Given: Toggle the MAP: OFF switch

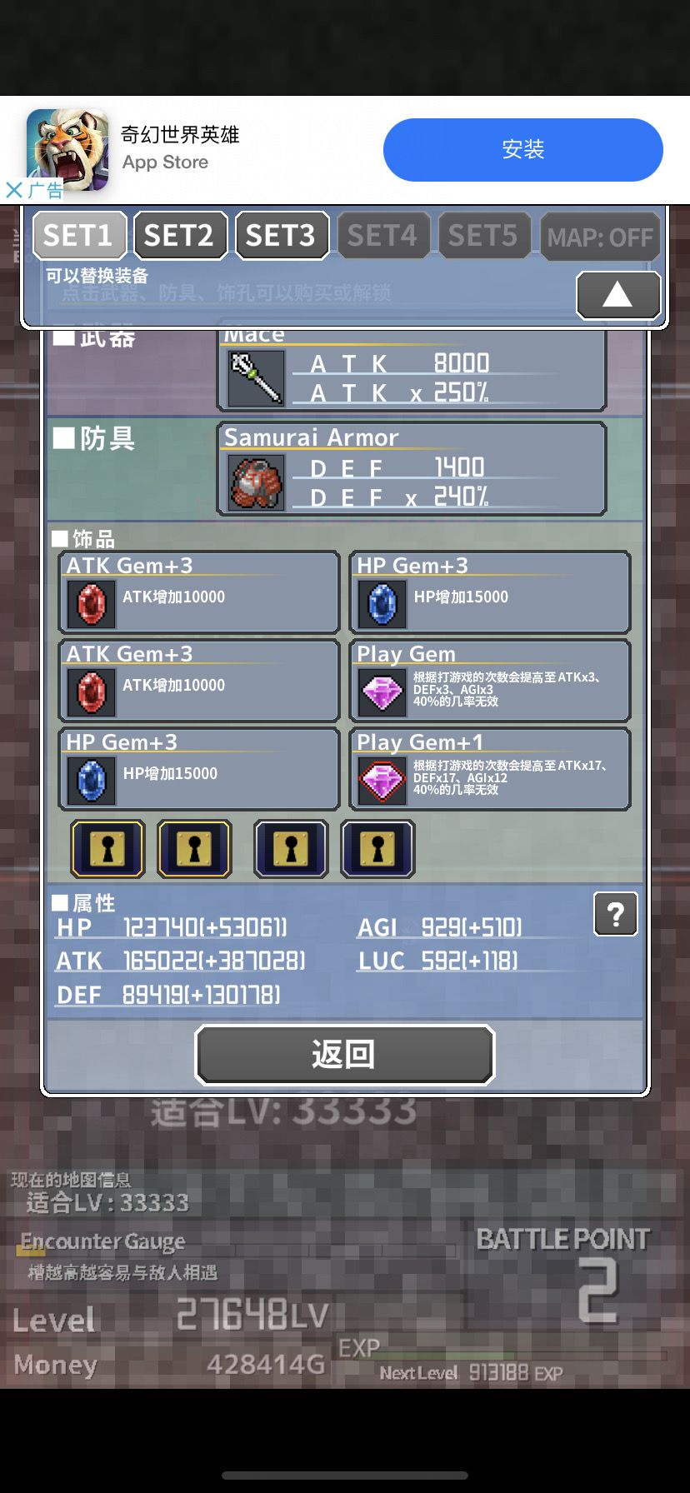Looking at the screenshot, I should click(x=600, y=237).
